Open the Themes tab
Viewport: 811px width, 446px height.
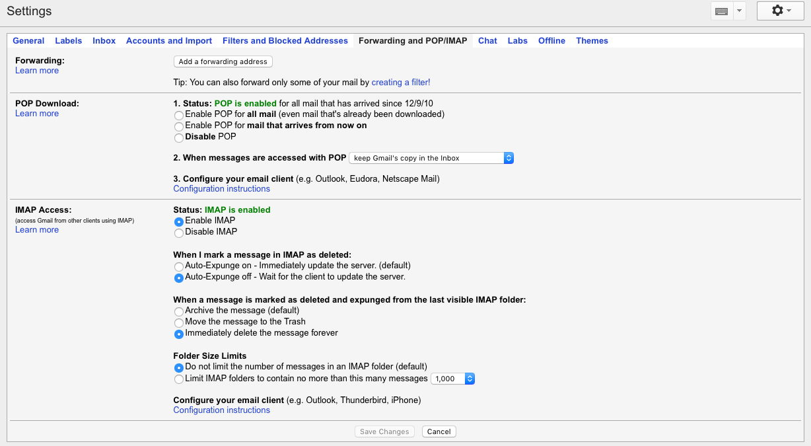click(592, 41)
